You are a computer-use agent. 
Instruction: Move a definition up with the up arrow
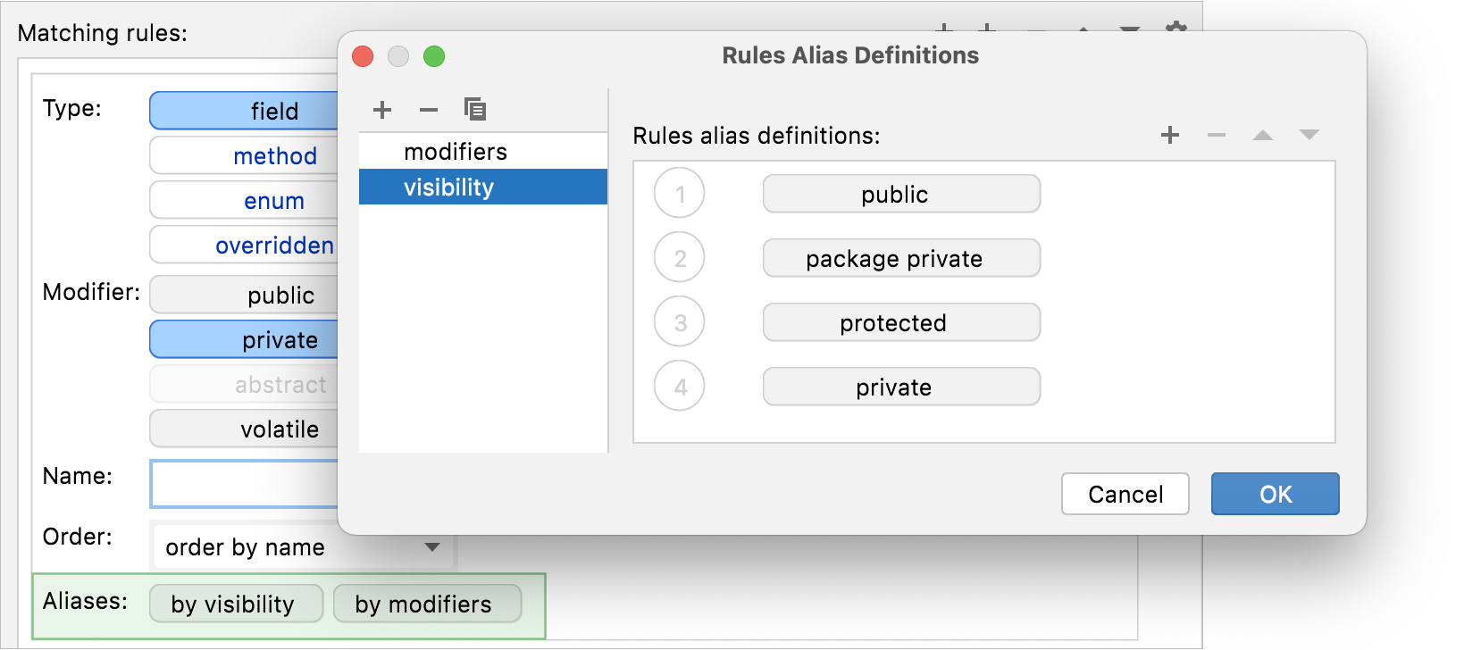pyautogui.click(x=1262, y=136)
